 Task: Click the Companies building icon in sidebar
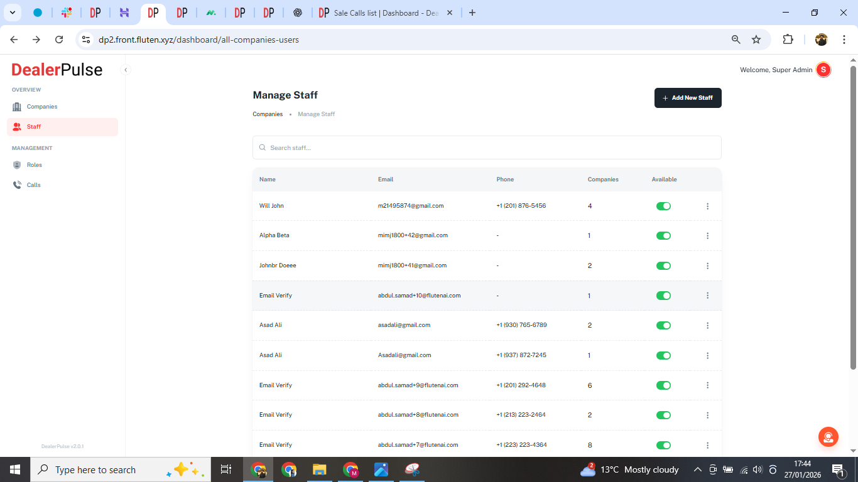tap(17, 107)
